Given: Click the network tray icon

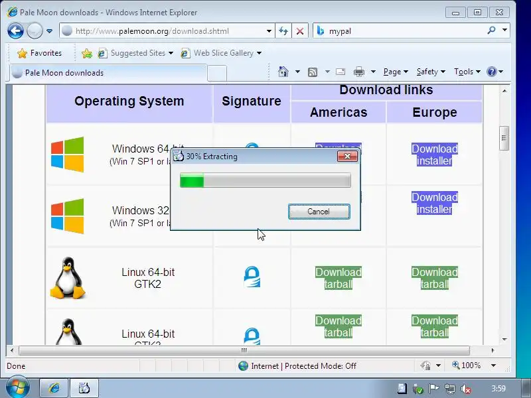Looking at the screenshot, I should click(450, 389).
